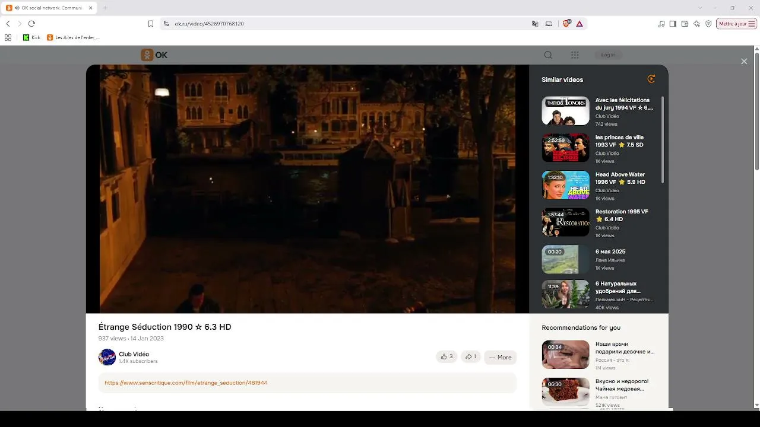Open the OK services grid icon
Screen dimensions: 760x427
pyautogui.click(x=575, y=55)
